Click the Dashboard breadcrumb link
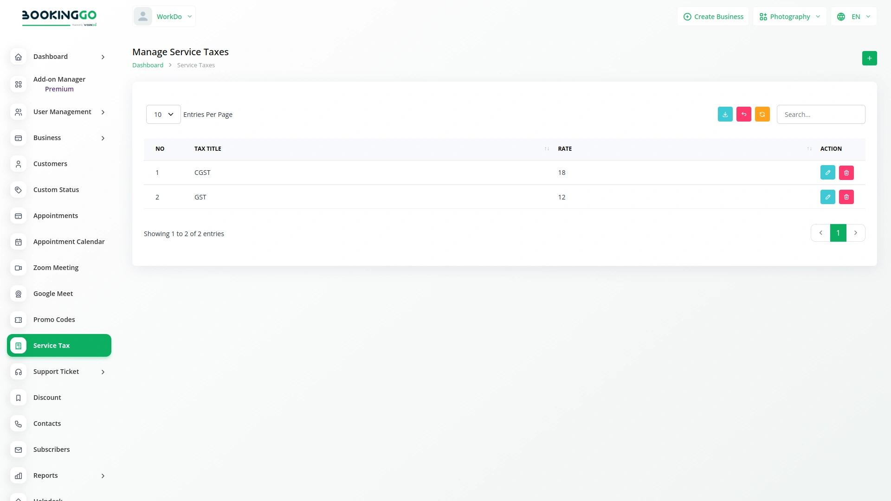 click(148, 65)
